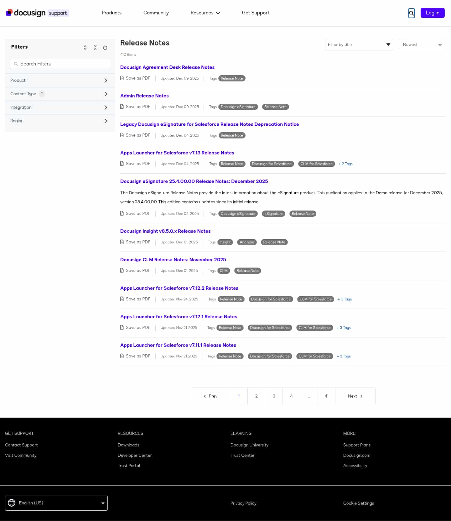
Task: Click the search magnifier icon in header
Action: [411, 13]
